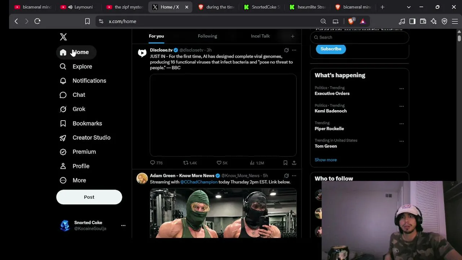Viewport: 462px width, 260px height.
Task: Reload the current page
Action: (37, 21)
